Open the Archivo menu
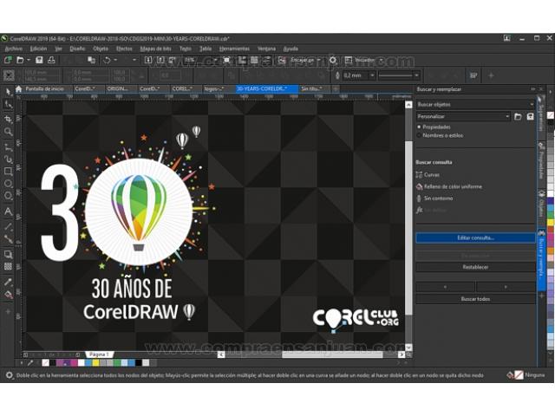Image resolution: width=555 pixels, height=416 pixels. pyautogui.click(x=14, y=49)
